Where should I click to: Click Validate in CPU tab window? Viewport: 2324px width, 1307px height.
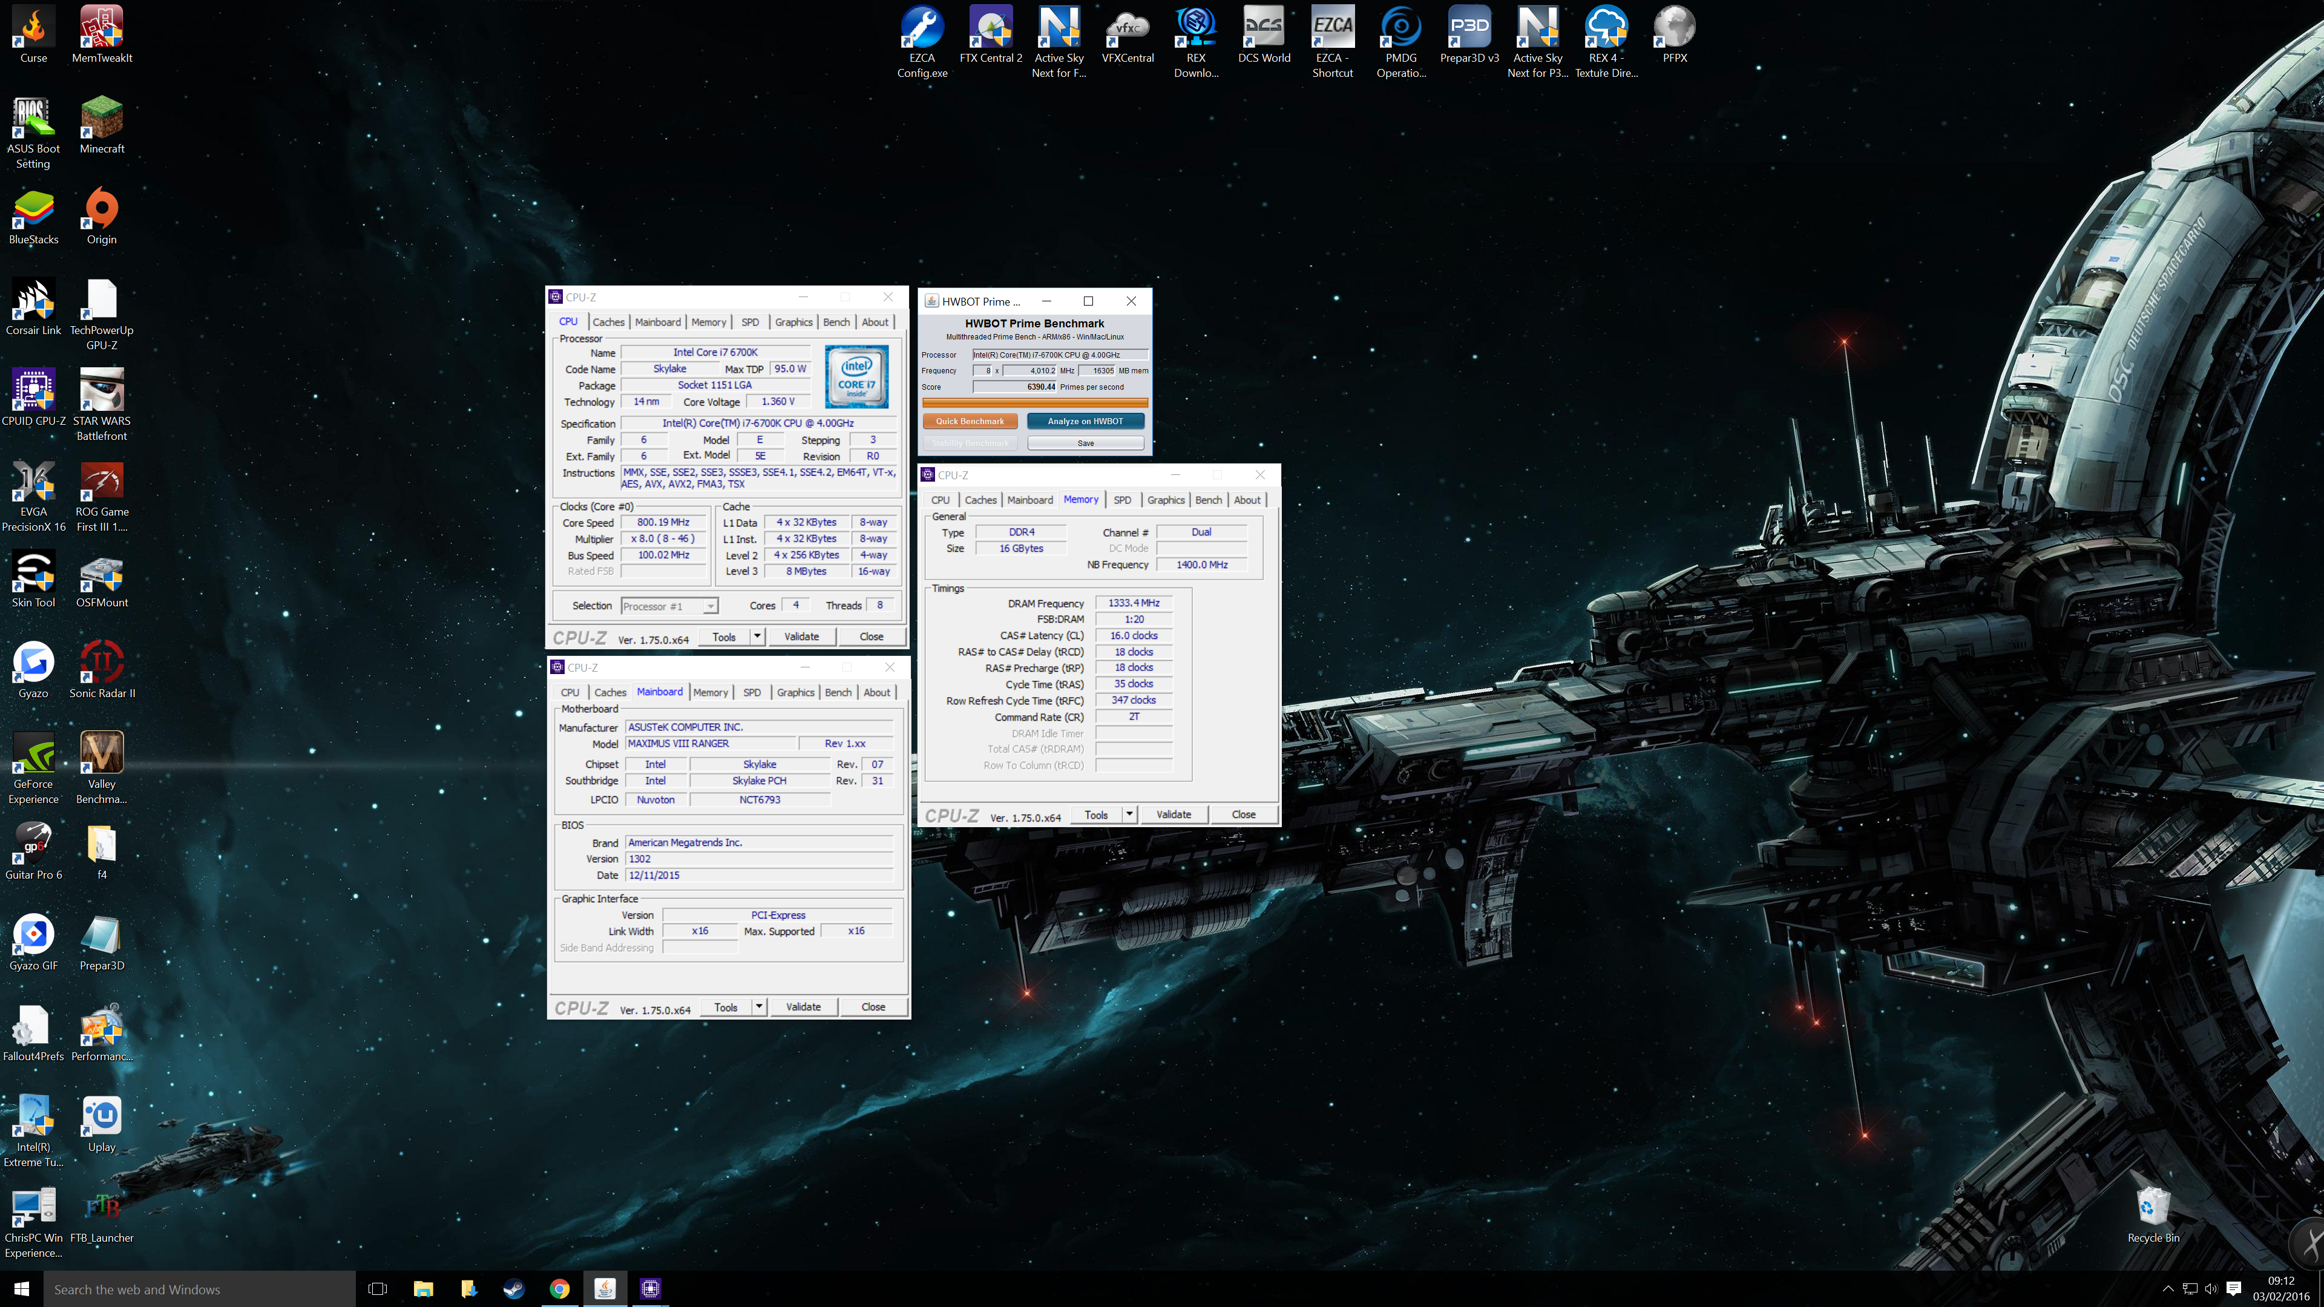coord(801,637)
